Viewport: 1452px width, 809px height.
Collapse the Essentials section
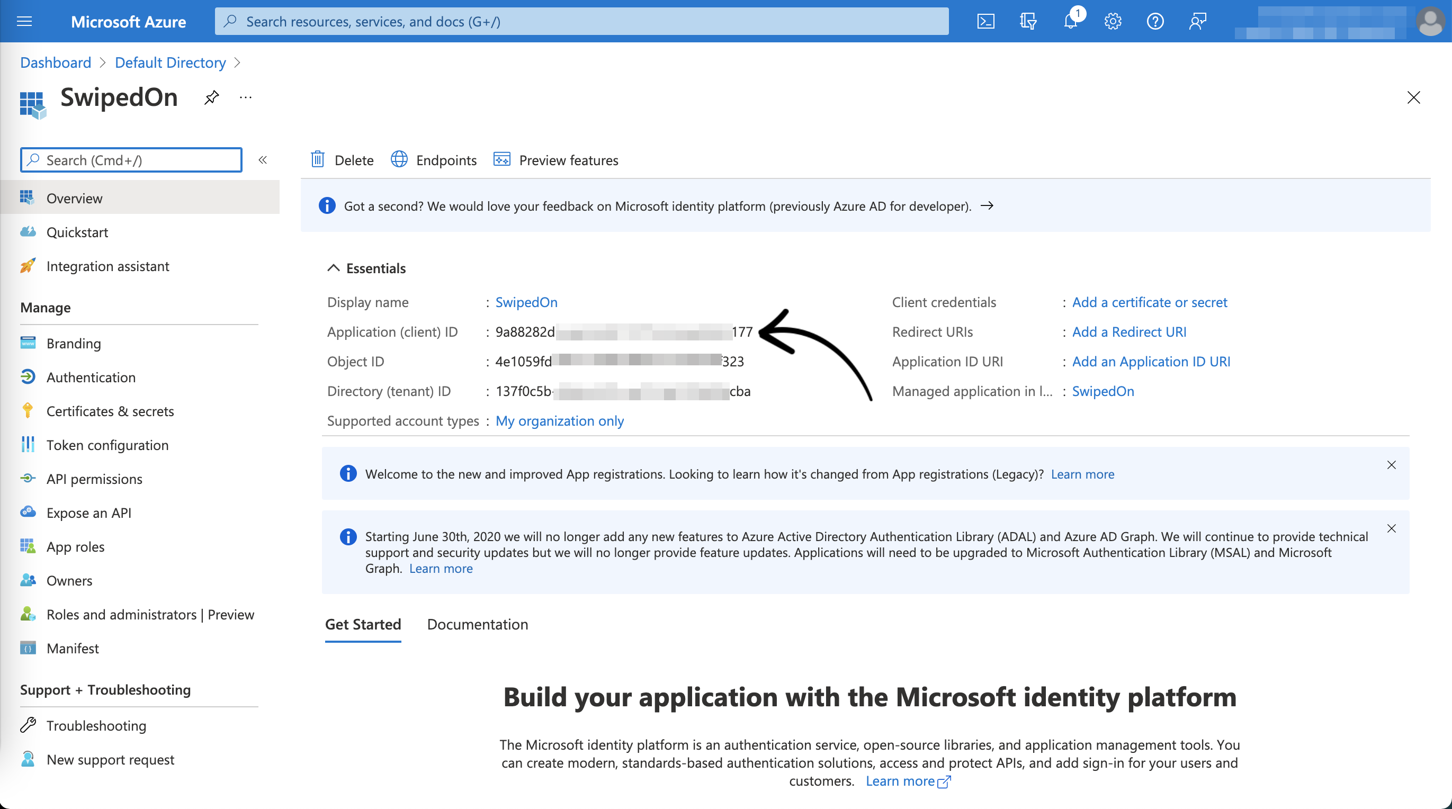pos(334,268)
